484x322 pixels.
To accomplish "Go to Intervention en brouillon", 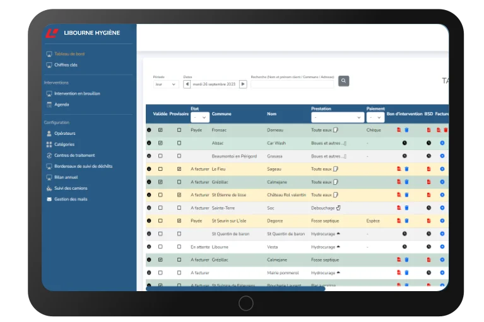I will click(77, 94).
